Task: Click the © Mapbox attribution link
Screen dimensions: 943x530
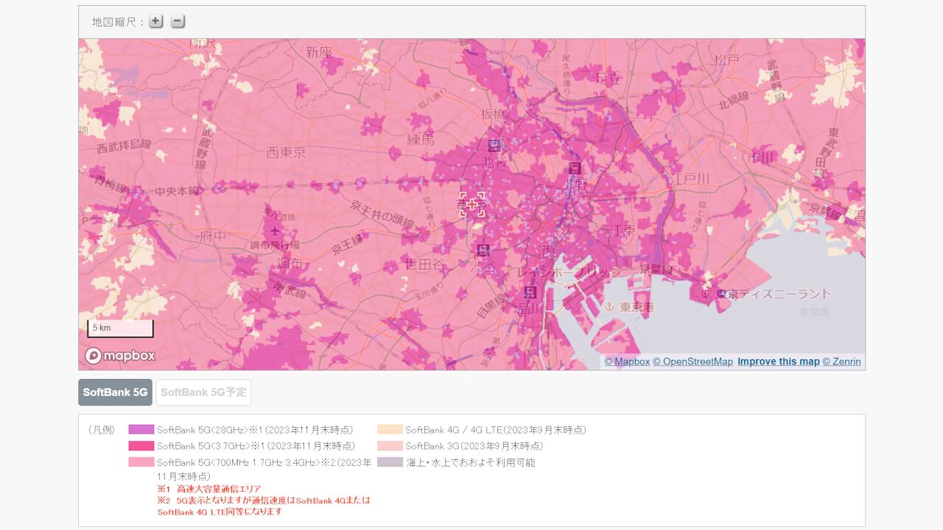Action: coord(628,361)
